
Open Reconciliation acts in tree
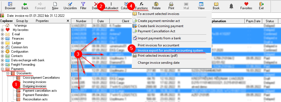[35, 99]
